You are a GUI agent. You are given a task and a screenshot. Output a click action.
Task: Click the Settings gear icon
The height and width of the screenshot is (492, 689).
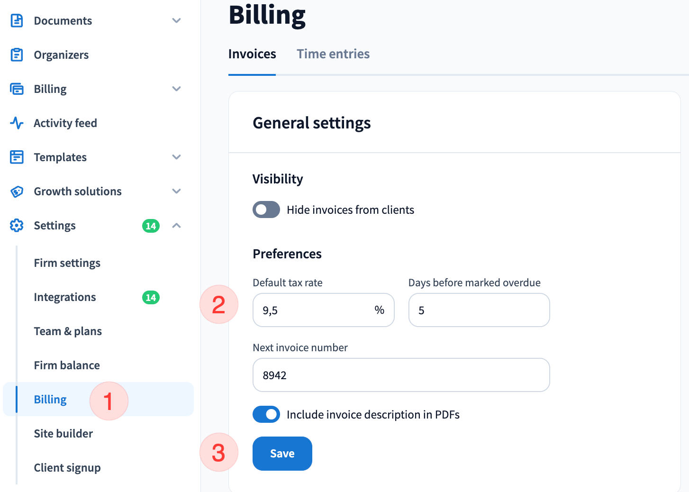pos(17,226)
